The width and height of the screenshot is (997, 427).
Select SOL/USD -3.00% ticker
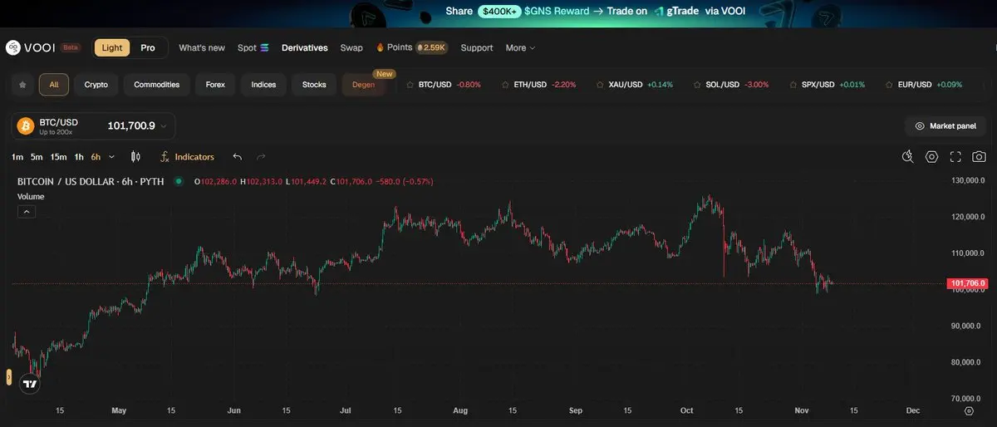click(736, 85)
